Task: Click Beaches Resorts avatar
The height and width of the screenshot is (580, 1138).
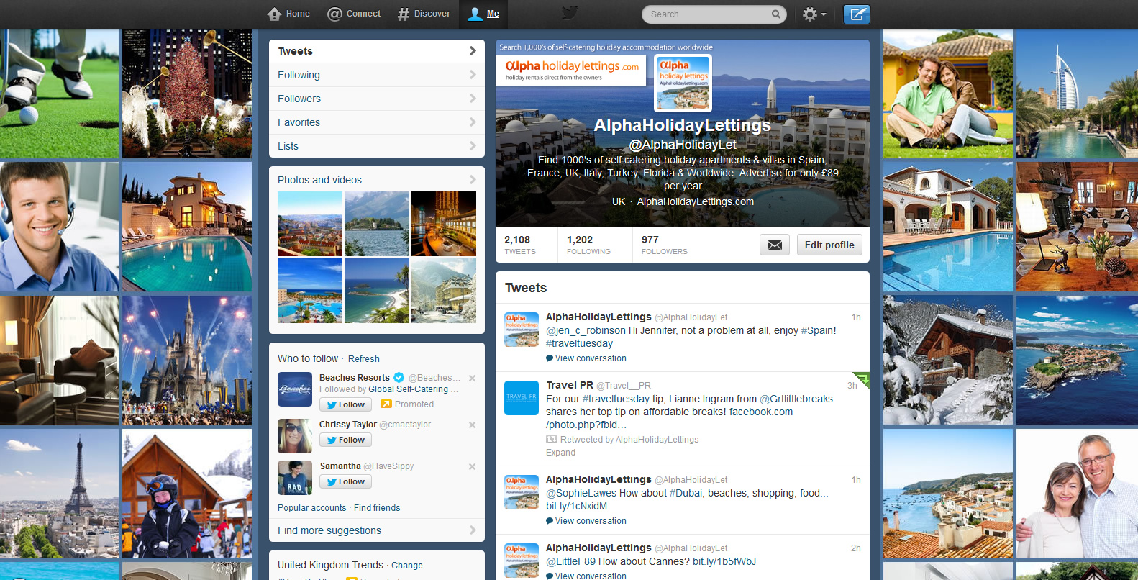Action: click(x=295, y=389)
